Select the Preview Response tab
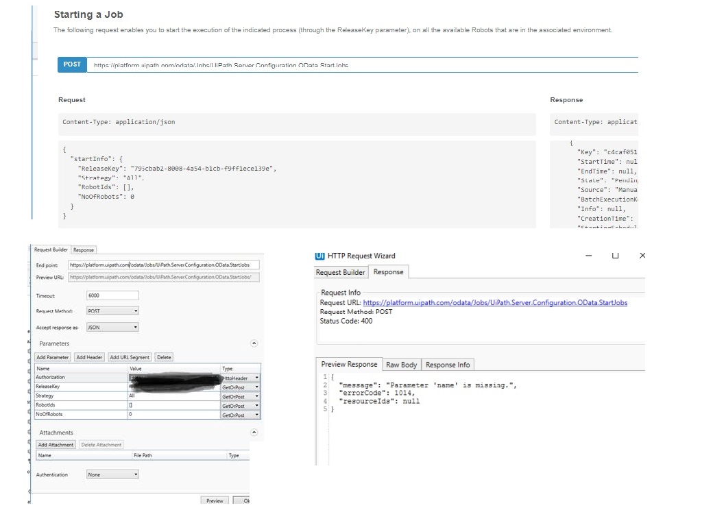 click(349, 364)
